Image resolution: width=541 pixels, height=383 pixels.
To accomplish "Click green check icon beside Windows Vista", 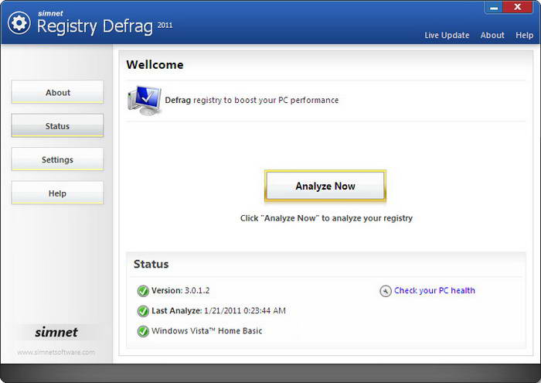I will 143,331.
